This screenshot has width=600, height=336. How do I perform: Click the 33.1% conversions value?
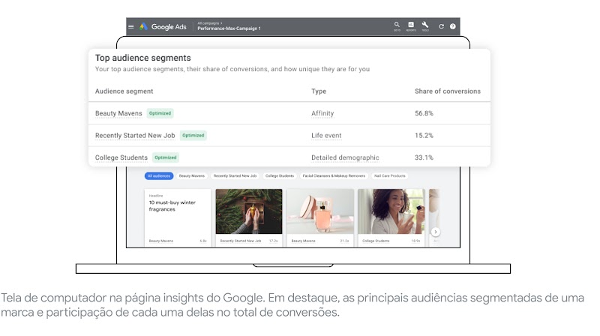[x=424, y=157]
